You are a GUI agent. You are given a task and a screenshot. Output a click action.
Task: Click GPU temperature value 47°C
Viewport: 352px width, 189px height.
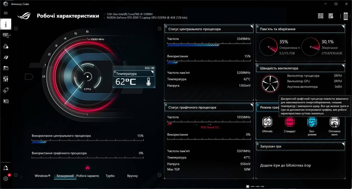point(247,157)
